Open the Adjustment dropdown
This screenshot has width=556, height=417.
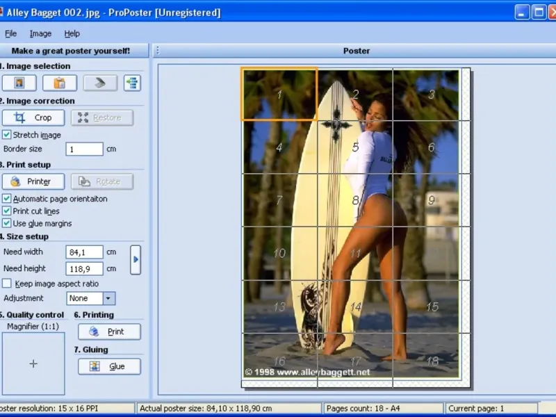click(109, 298)
